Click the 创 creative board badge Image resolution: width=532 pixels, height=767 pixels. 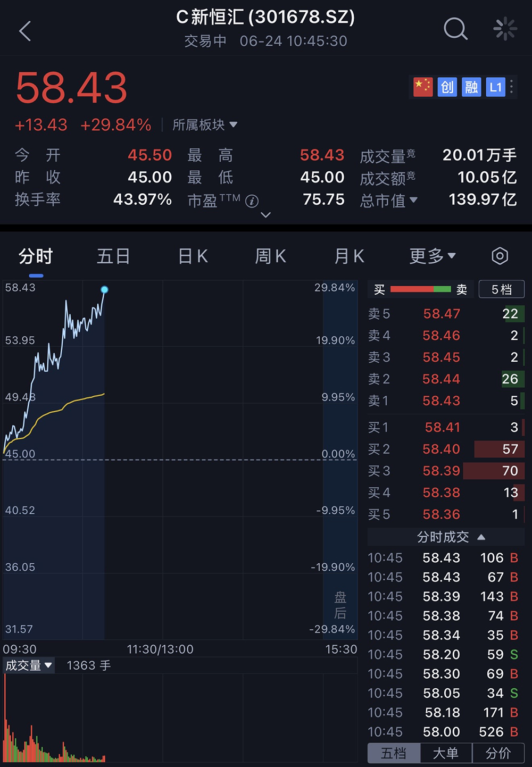(x=447, y=87)
